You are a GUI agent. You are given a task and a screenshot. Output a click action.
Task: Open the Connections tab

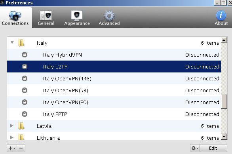pyautogui.click(x=15, y=18)
